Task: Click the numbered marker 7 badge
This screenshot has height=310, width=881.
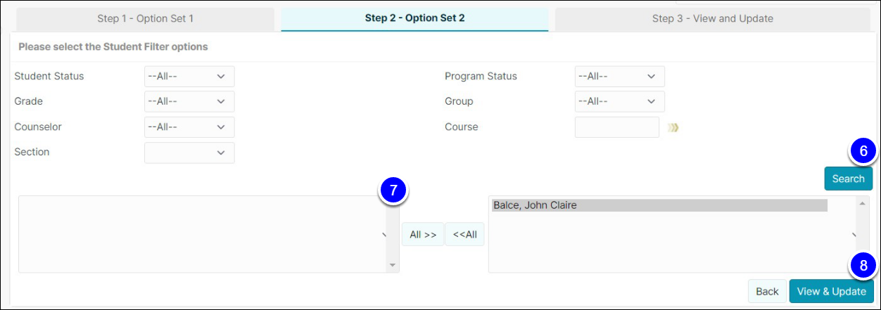Action: point(393,190)
